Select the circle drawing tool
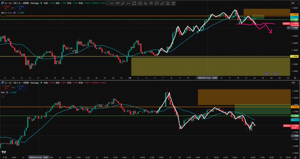The width and height of the screenshot is (300, 159). point(140,4)
